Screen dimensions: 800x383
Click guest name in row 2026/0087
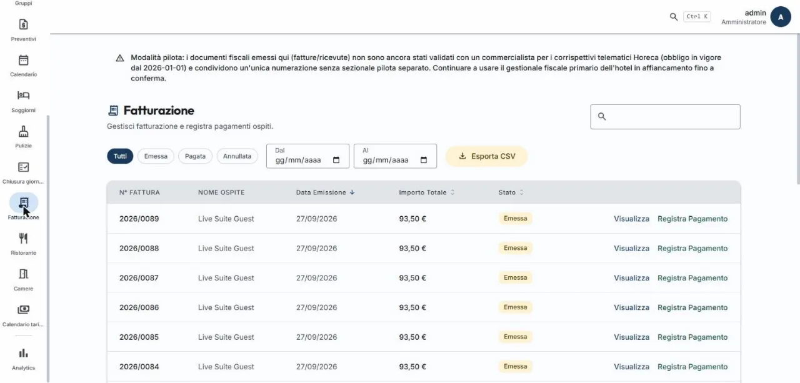226,278
